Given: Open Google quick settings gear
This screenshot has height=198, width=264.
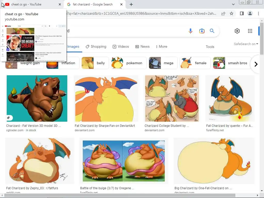Looking at the screenshot, I should (x=237, y=31).
